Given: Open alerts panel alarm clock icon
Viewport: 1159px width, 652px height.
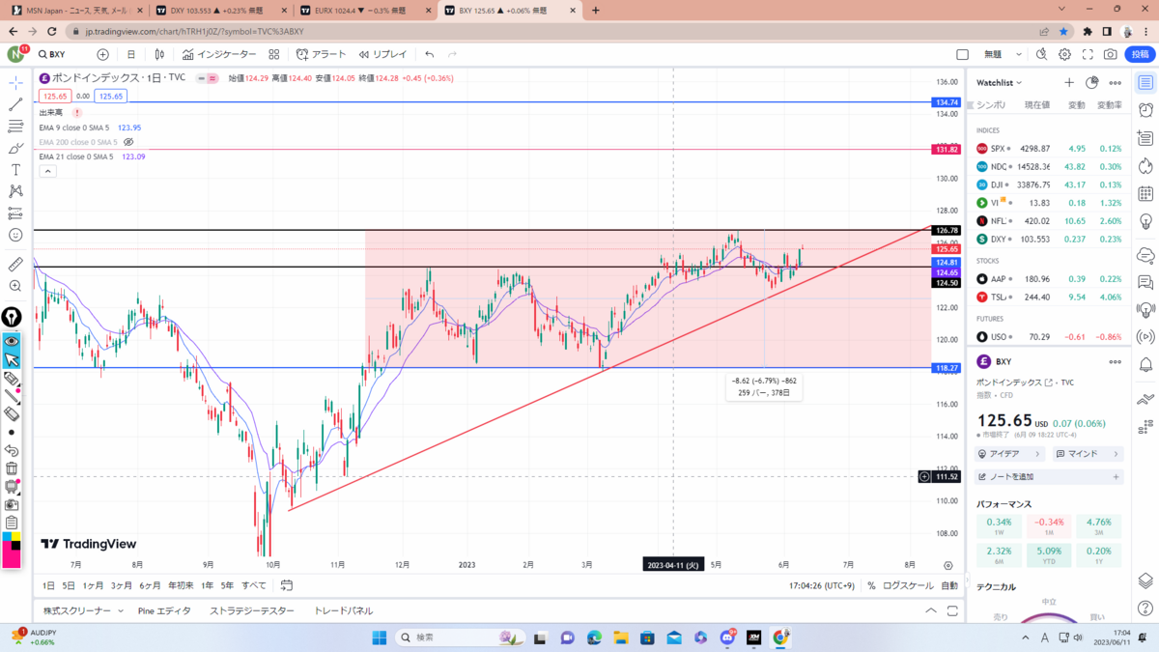Looking at the screenshot, I should [x=1145, y=110].
